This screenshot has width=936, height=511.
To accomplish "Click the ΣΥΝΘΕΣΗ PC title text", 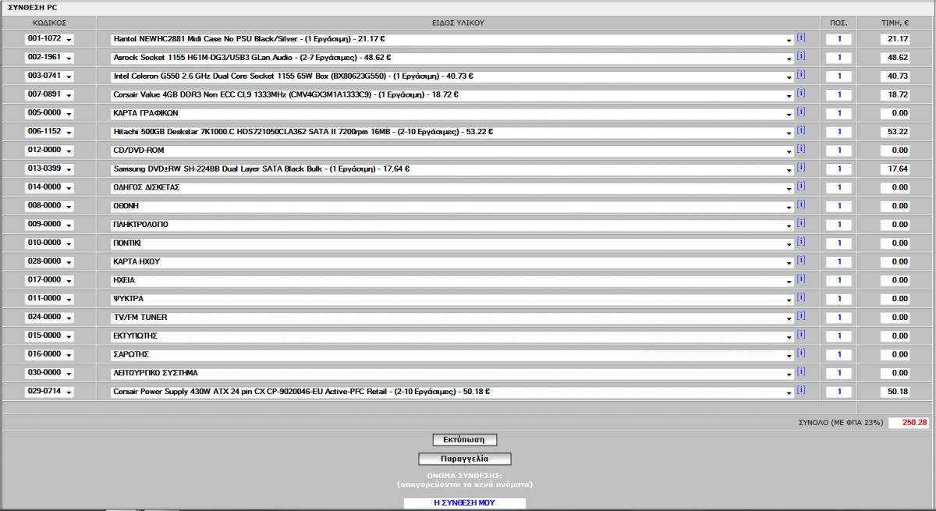I will point(33,7).
